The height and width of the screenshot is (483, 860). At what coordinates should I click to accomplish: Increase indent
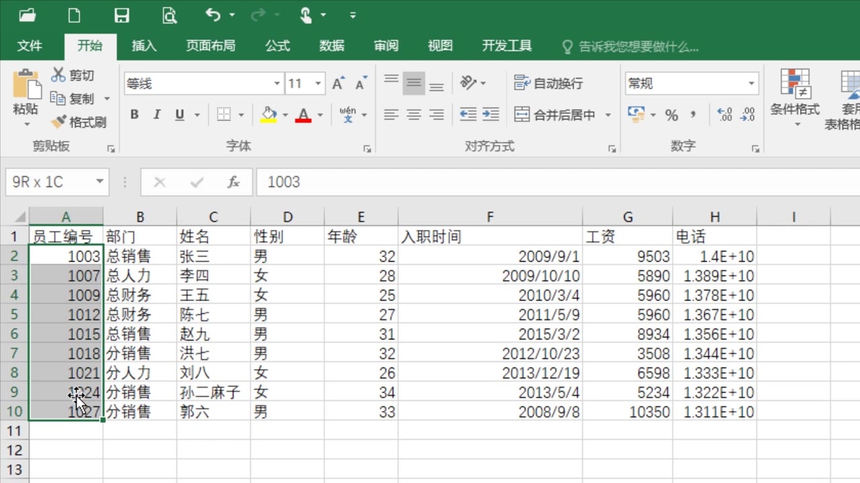click(x=491, y=115)
